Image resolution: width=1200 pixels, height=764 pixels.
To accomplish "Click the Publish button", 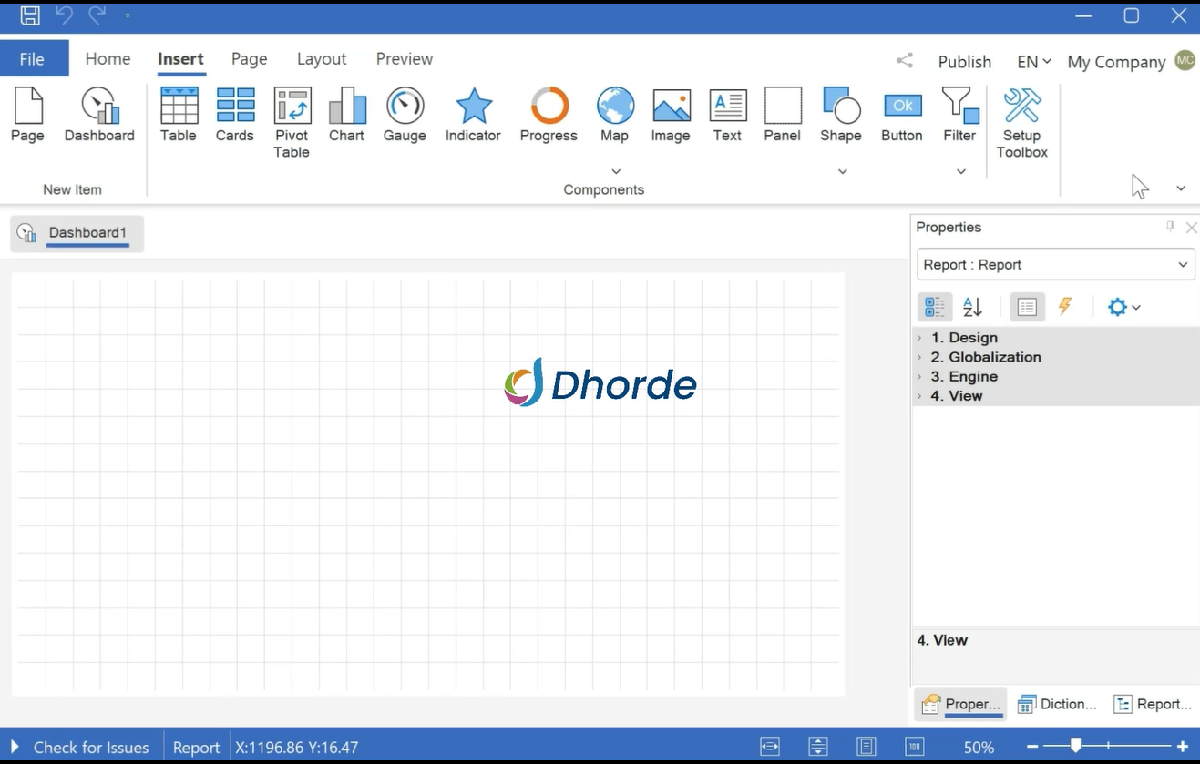I will tap(964, 62).
